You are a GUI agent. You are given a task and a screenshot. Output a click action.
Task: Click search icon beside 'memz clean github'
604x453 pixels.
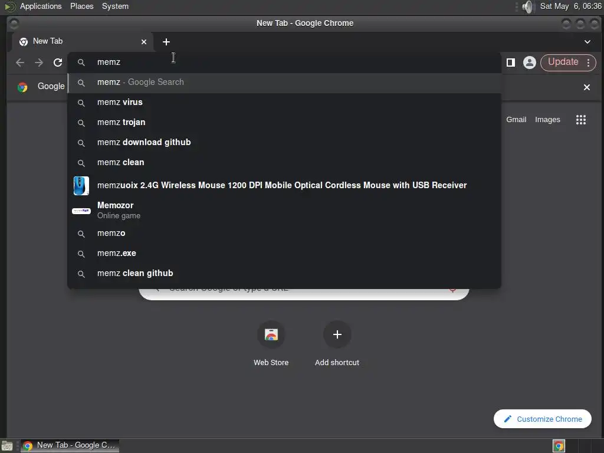click(x=81, y=274)
